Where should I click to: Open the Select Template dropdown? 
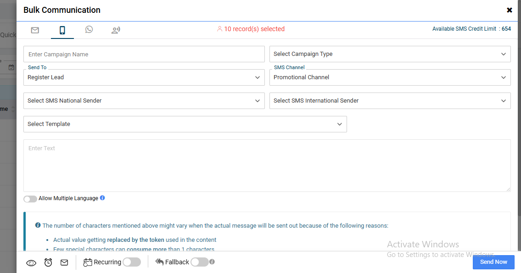point(185,124)
